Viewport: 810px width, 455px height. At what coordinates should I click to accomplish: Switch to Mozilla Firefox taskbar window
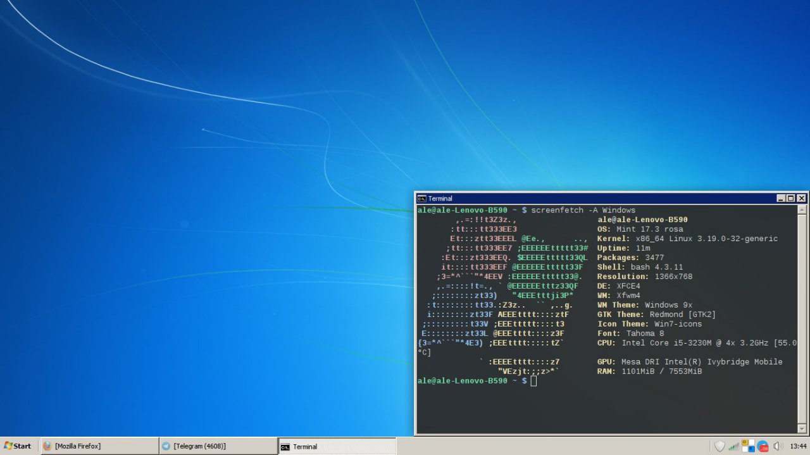click(99, 446)
